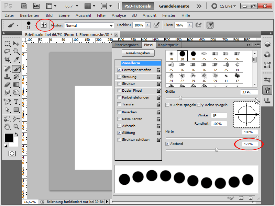The width and height of the screenshot is (275, 206).
Task: Launch Adobe Bridge from the Br icon
Action: point(24,6)
